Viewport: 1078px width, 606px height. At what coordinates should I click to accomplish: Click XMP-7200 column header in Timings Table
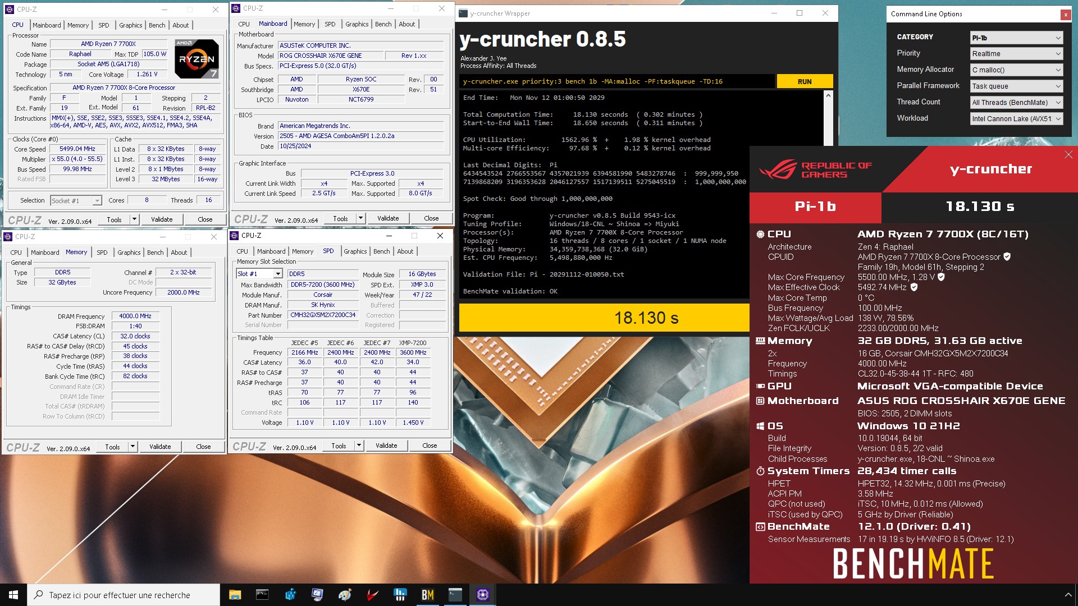pyautogui.click(x=413, y=343)
